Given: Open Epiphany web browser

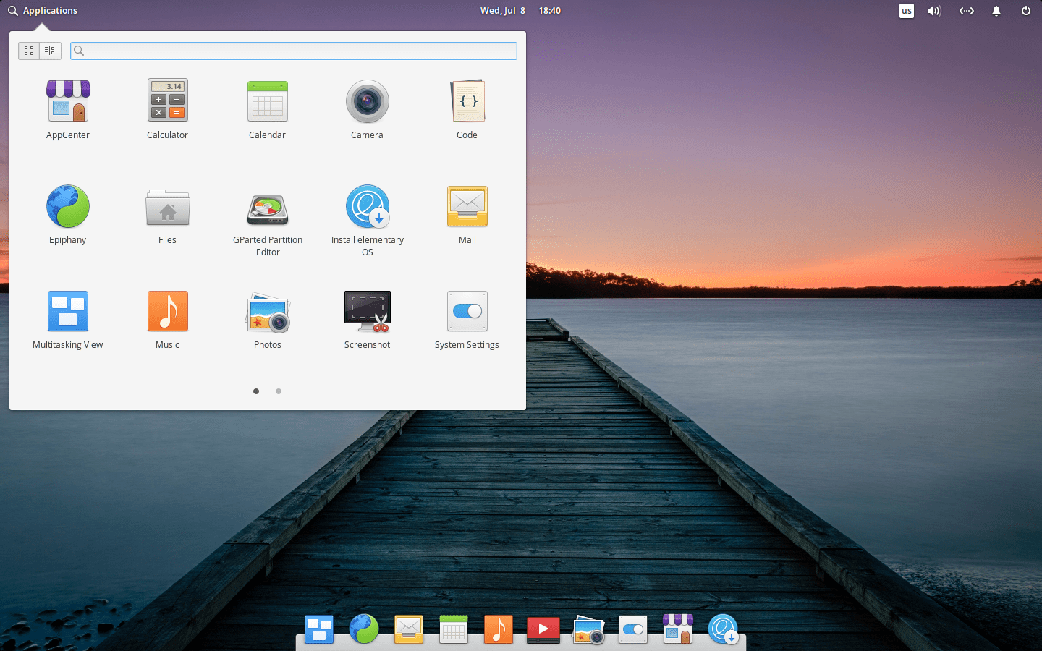Looking at the screenshot, I should (68, 215).
